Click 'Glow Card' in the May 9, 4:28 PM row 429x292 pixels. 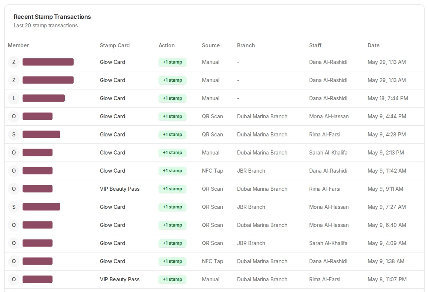point(112,134)
